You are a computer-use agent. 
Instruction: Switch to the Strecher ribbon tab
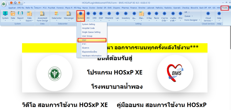(142, 8)
